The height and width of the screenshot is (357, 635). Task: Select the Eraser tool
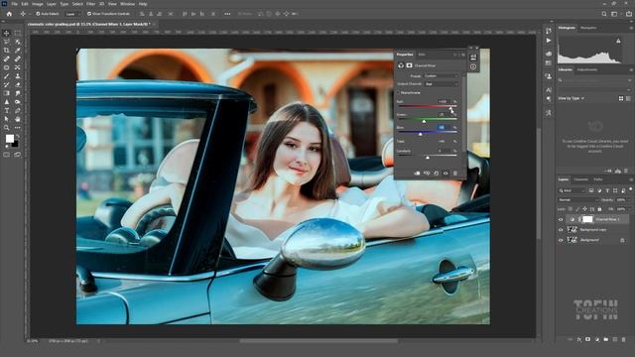coord(18,84)
